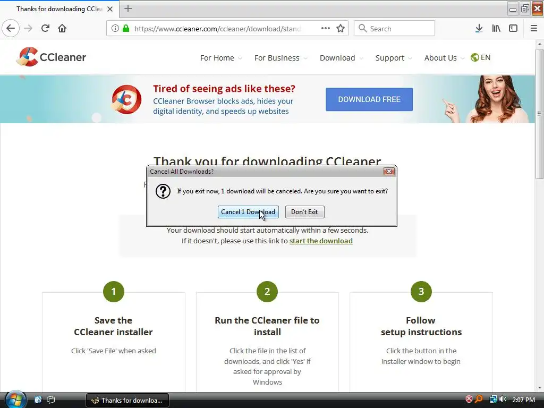The height and width of the screenshot is (408, 544).
Task: Click the scrollbar up arrow
Action: click(539, 44)
